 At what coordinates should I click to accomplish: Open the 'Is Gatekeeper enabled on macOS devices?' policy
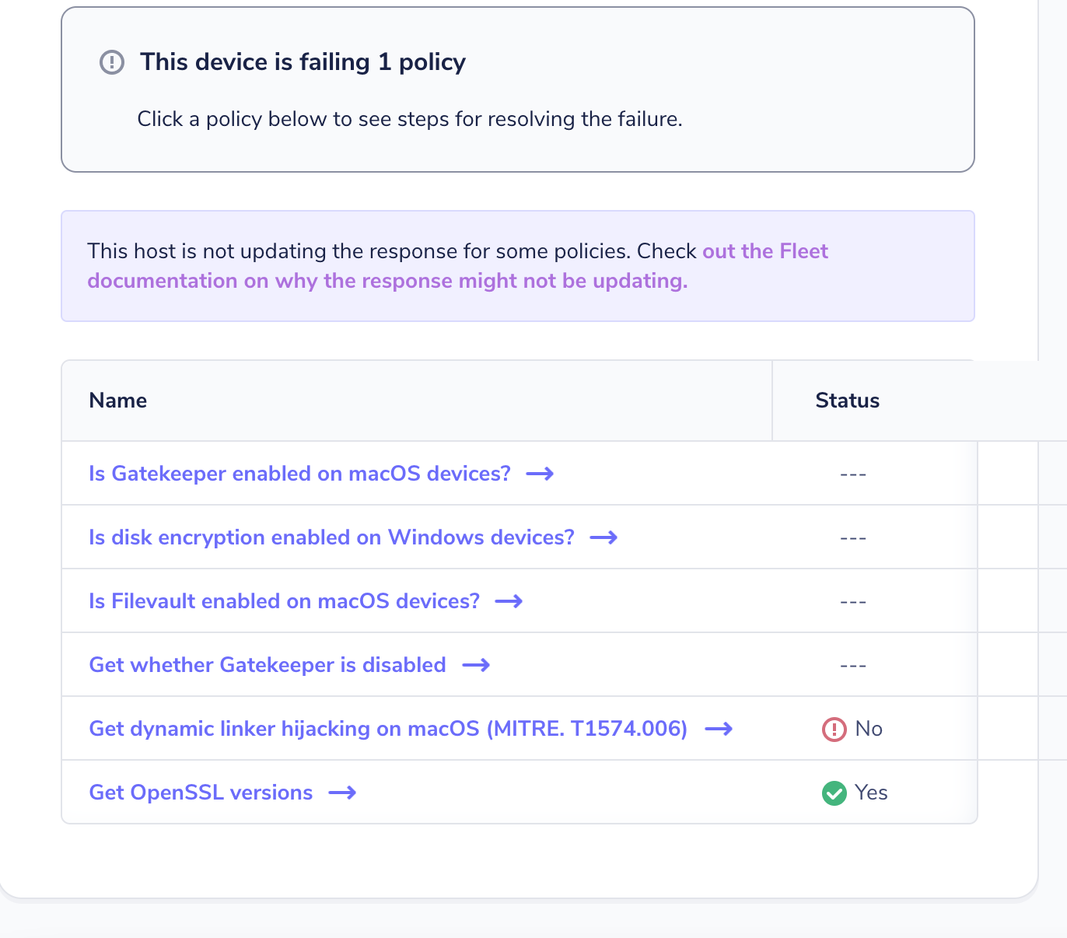click(x=299, y=474)
